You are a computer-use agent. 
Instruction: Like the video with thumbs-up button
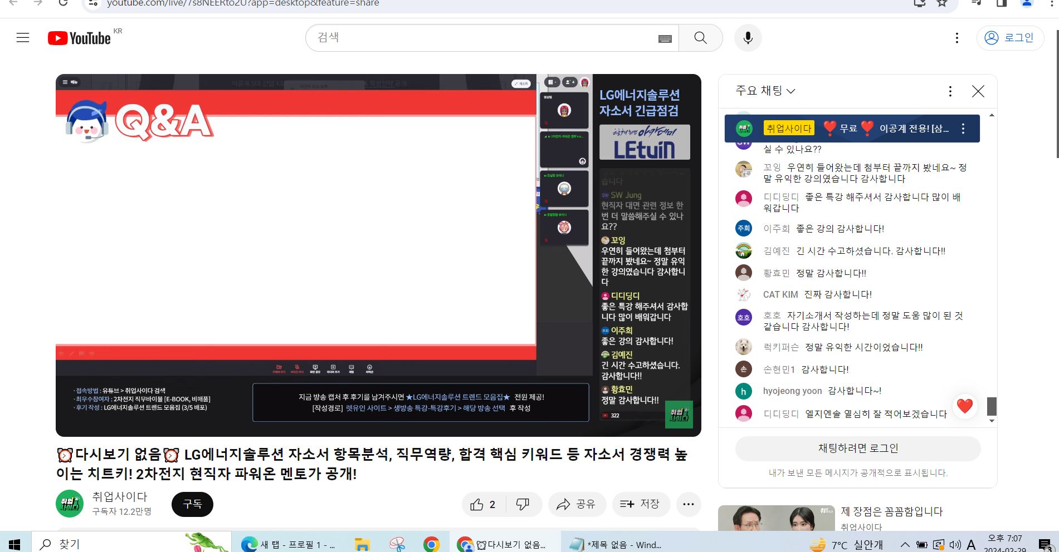tap(484, 504)
